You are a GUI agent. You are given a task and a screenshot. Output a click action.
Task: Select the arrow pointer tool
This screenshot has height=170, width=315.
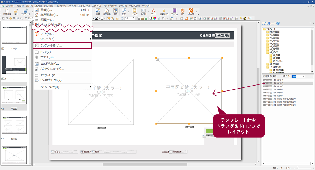click(x=3, y=18)
